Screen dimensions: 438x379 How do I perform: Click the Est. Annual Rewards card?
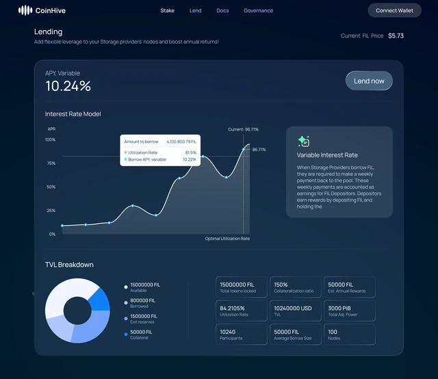click(350, 287)
